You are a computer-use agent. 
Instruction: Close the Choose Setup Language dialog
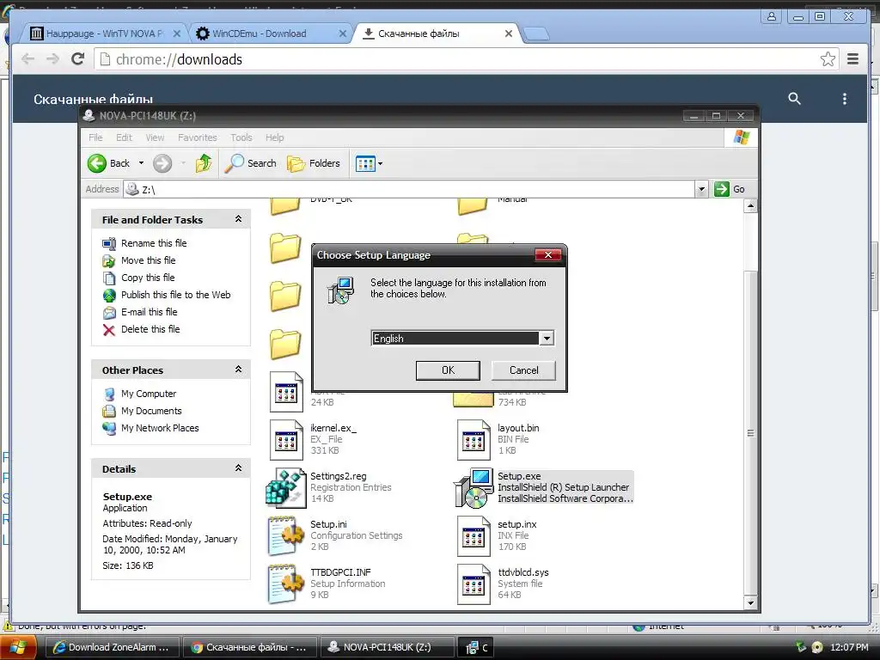tap(548, 254)
